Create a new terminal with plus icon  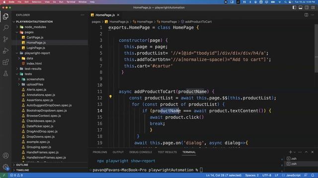click(x=290, y=152)
